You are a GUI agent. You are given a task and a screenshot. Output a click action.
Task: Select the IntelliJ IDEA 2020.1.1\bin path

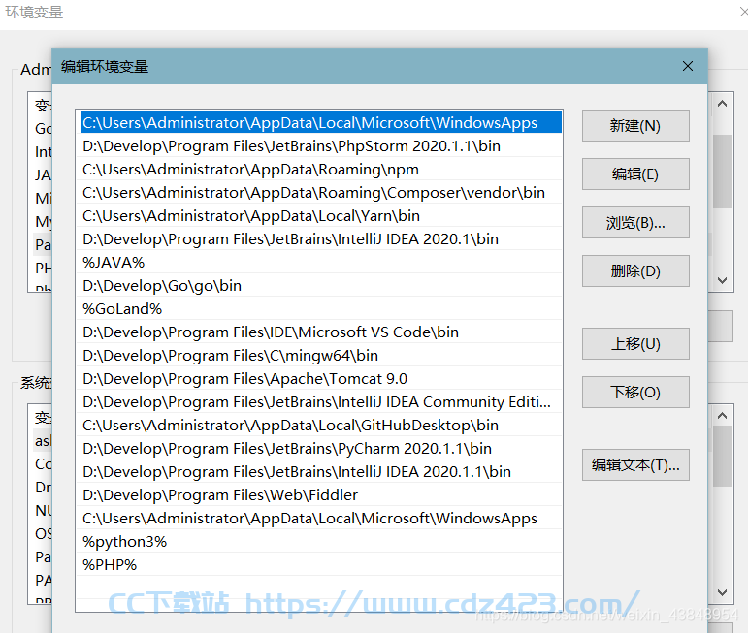pos(319,472)
